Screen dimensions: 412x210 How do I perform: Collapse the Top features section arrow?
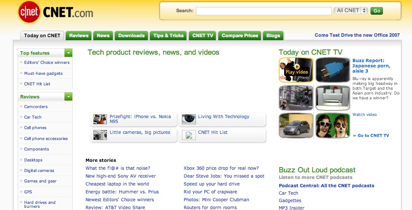(68, 52)
